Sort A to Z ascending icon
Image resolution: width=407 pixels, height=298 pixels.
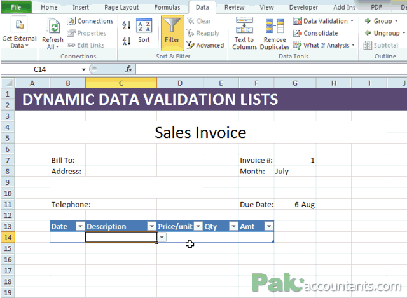pyautogui.click(x=127, y=25)
